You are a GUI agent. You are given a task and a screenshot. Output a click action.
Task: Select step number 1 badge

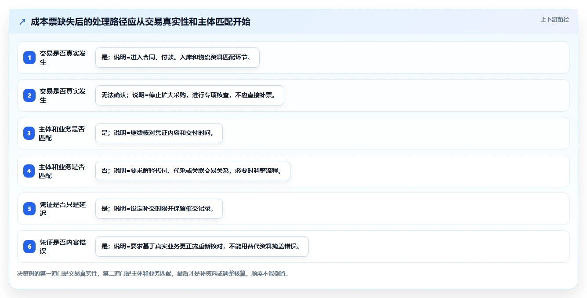29,58
